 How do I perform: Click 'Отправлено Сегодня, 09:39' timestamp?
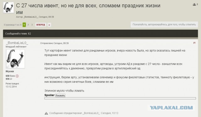[x=54, y=43]
